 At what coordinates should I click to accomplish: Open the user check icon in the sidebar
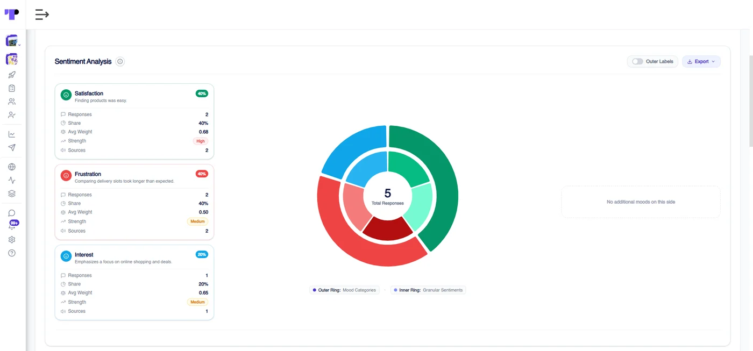tap(12, 115)
